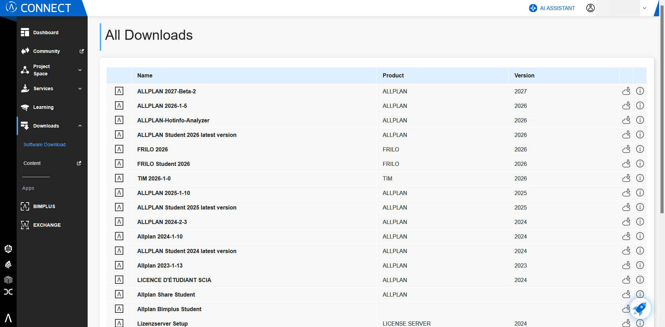Open info icon for FRILO 2026

pyautogui.click(x=640, y=149)
